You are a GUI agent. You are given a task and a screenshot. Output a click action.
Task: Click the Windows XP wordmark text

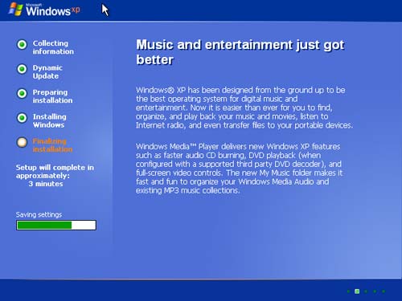point(53,10)
